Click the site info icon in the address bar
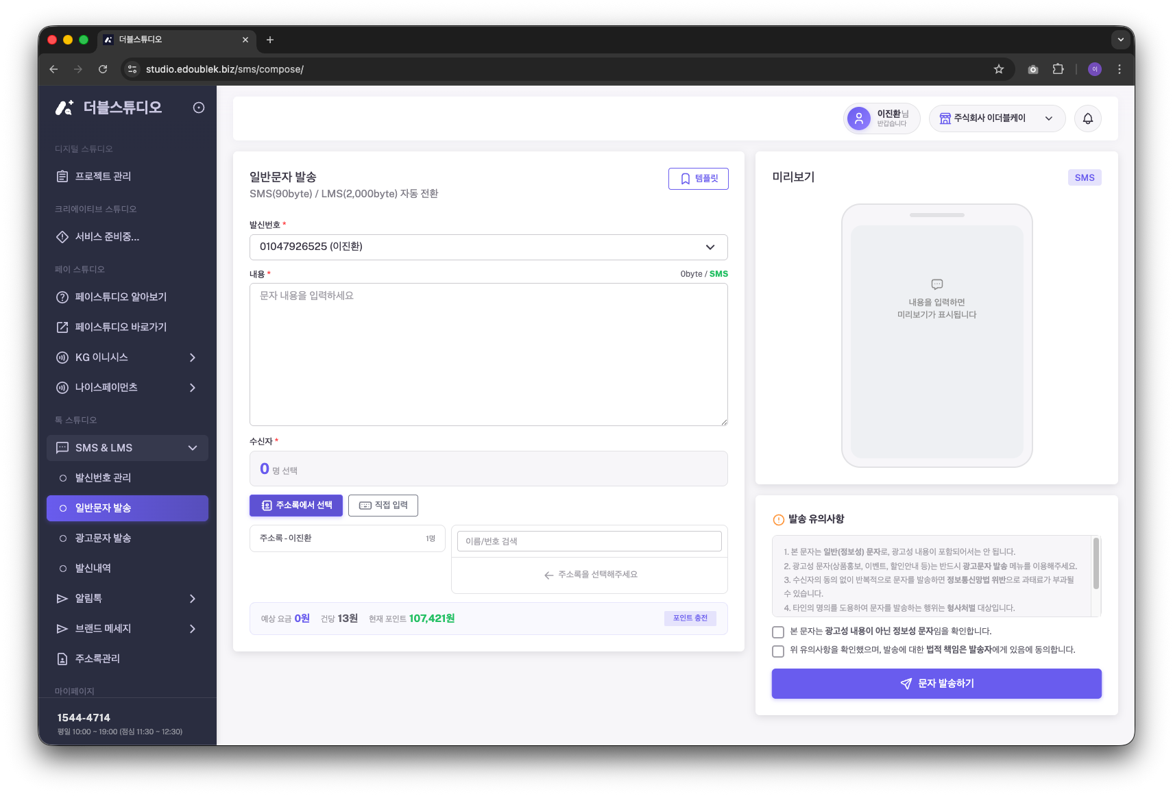 [x=133, y=69]
